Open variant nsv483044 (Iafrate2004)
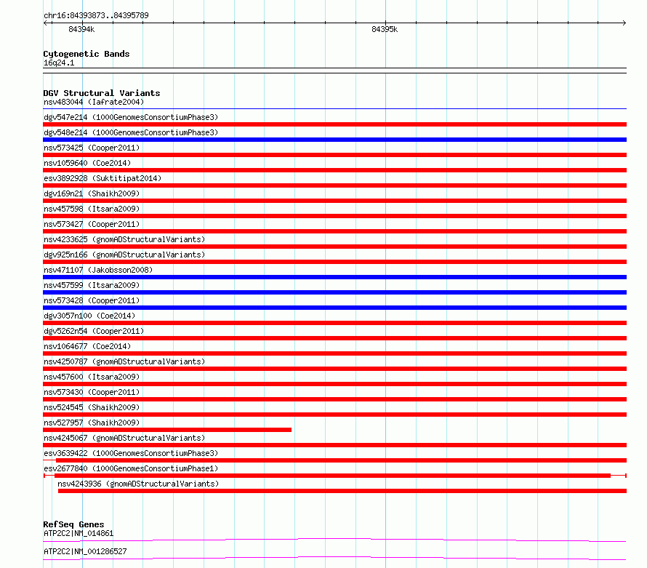 94,102
